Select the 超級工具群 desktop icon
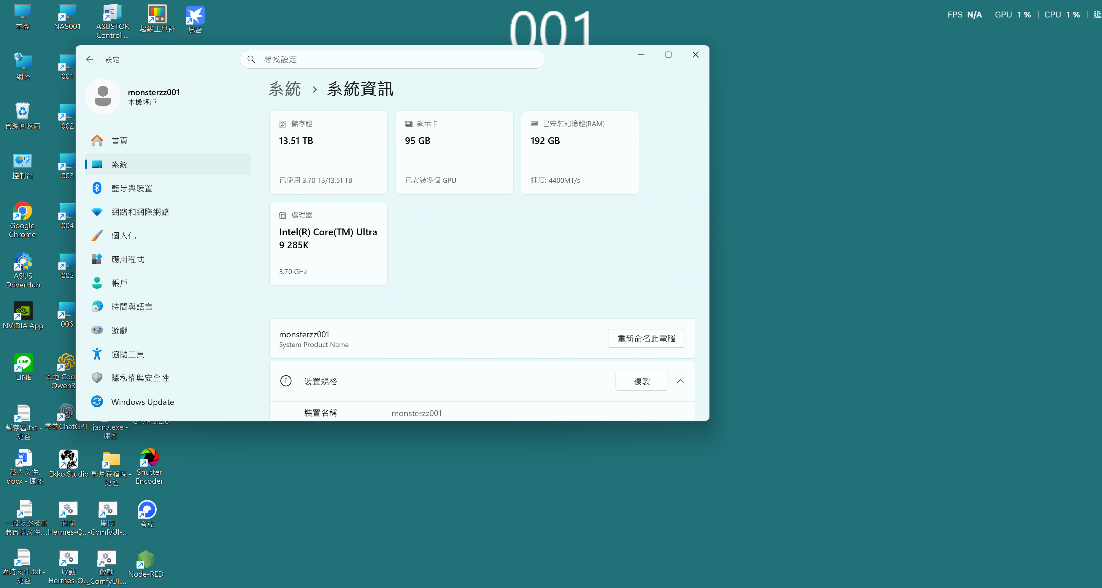Screen dimensions: 1102x588 point(157,19)
